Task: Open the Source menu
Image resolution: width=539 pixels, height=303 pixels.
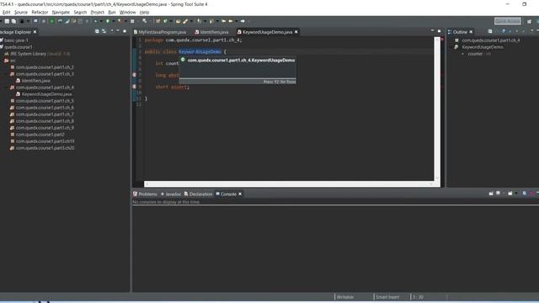Action: [20, 12]
